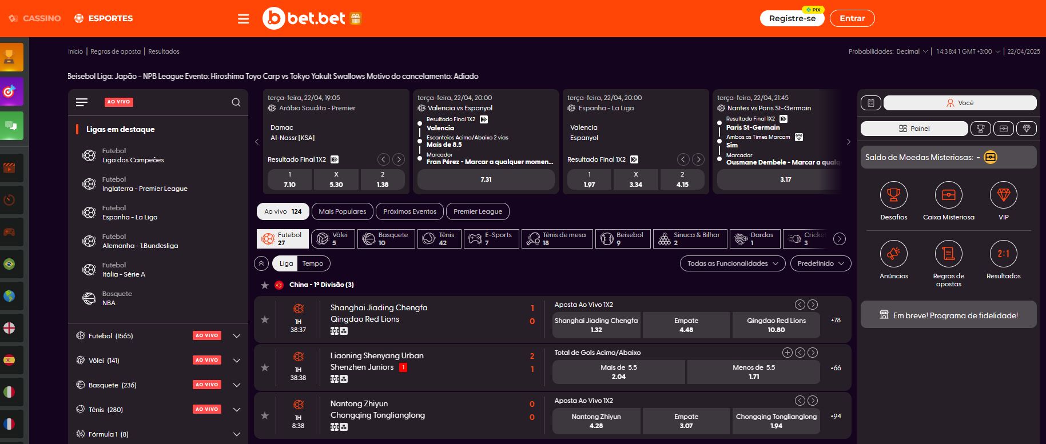Screen dimensions: 1046x444
Task: Select the Próximos Eventos tab
Action: tap(409, 211)
